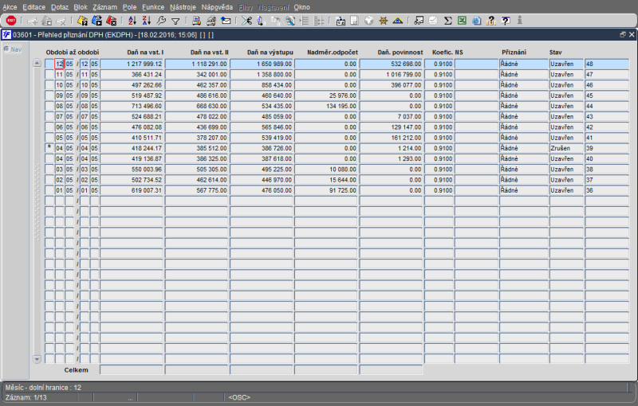638x406 pixels.
Task: Click the Stav column header
Action: click(555, 53)
